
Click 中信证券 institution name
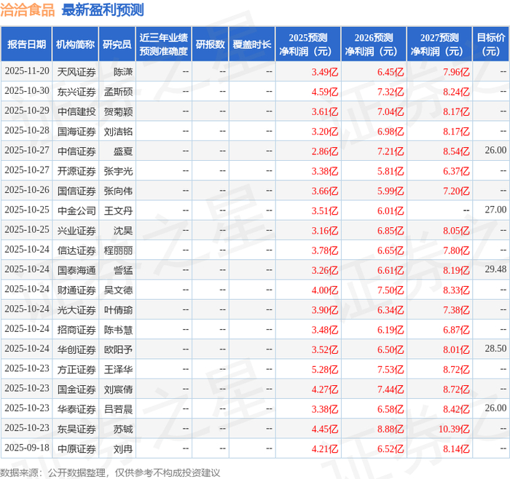(x=76, y=151)
